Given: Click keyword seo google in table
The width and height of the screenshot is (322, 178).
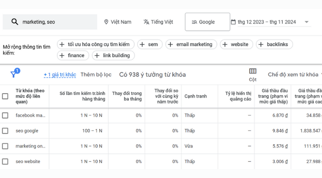Looking at the screenshot, I should click(x=27, y=131).
